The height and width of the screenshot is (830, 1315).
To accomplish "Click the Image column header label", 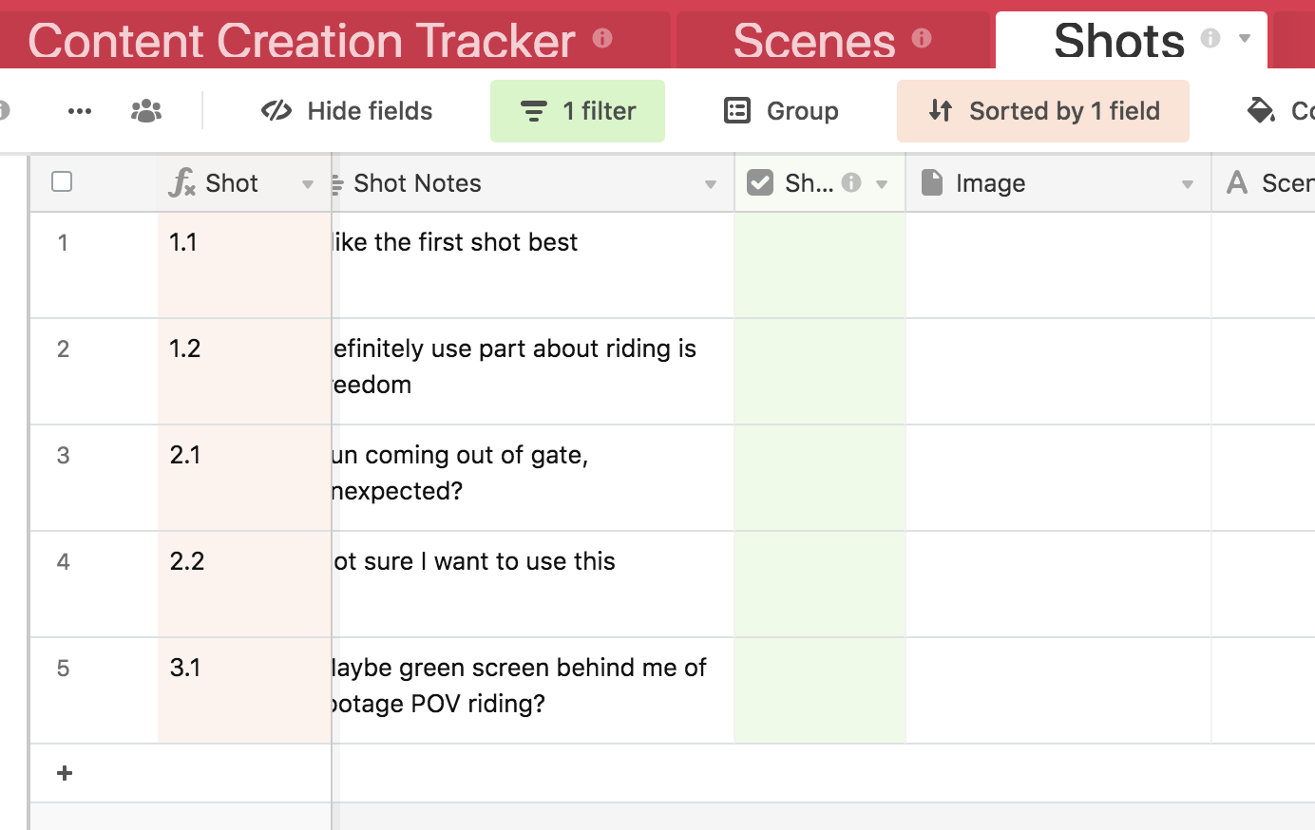I will point(990,182).
